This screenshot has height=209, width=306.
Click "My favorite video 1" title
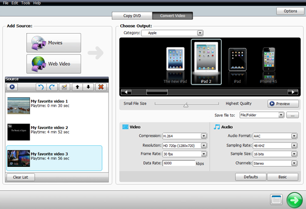(49, 101)
